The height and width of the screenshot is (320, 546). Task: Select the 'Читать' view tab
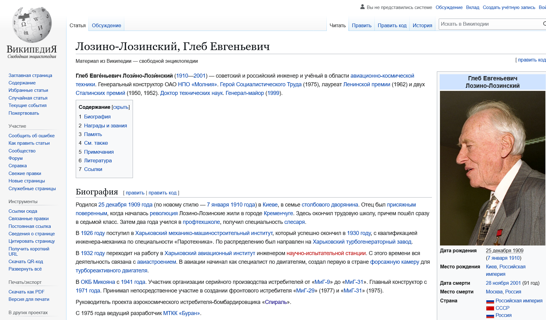point(338,25)
